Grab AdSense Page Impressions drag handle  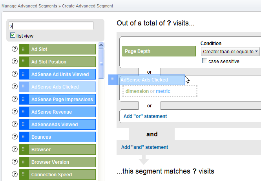click(24, 100)
